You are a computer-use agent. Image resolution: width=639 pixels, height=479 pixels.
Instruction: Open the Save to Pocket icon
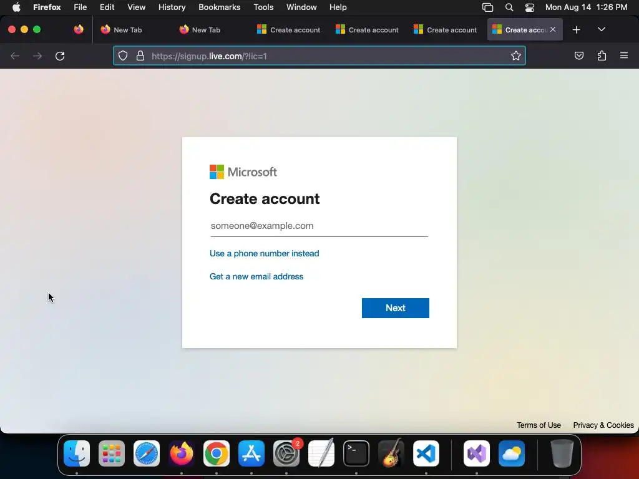[x=578, y=56]
